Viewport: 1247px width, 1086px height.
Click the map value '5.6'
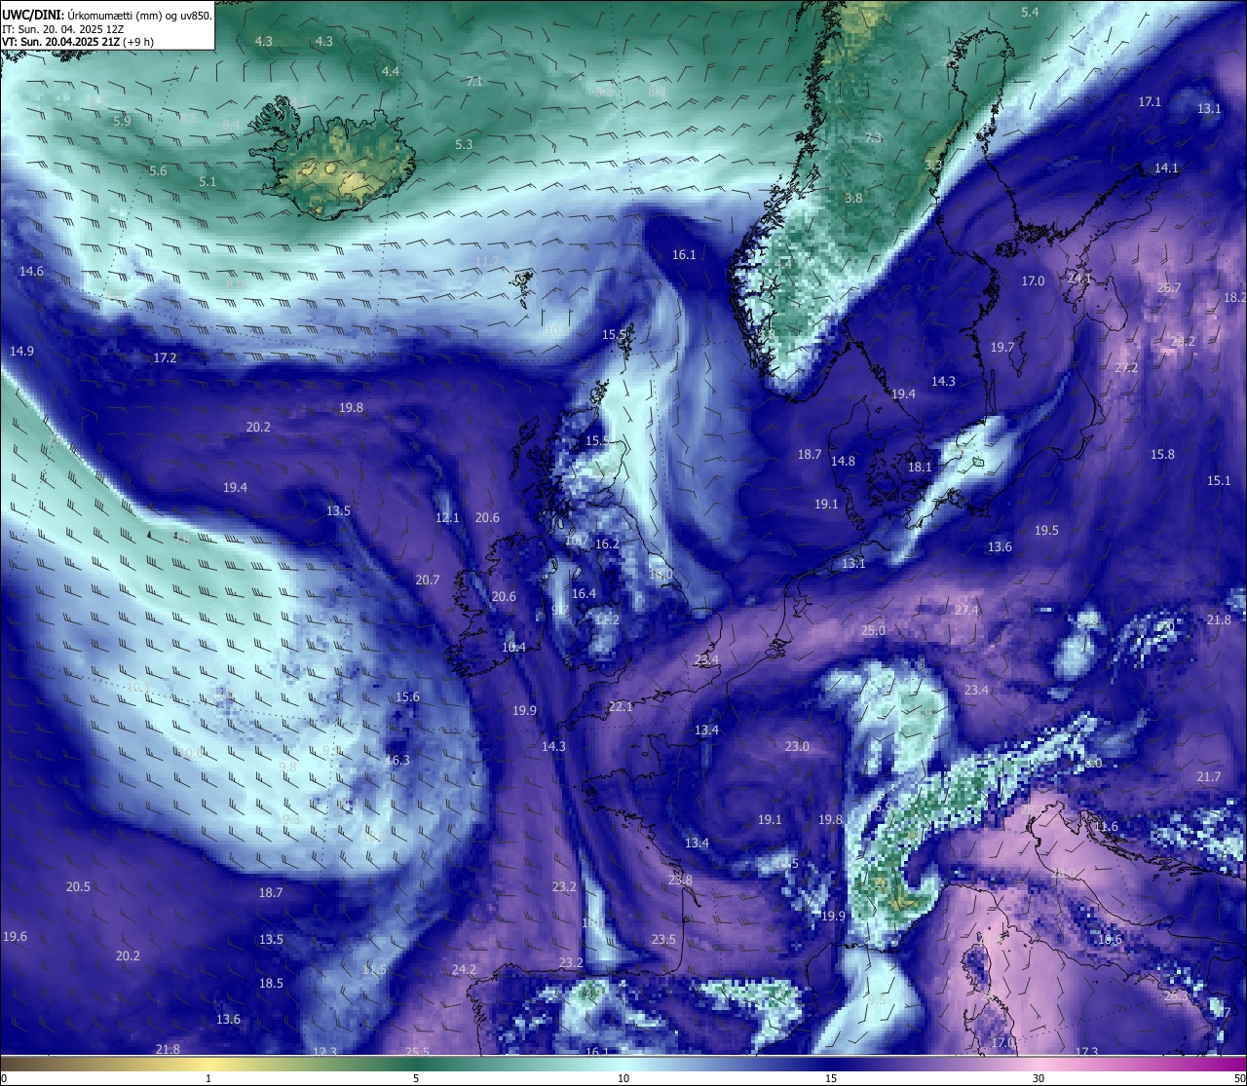coord(158,171)
